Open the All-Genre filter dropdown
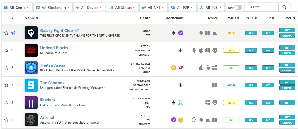Viewport: 298px width, 129px height. point(17,8)
